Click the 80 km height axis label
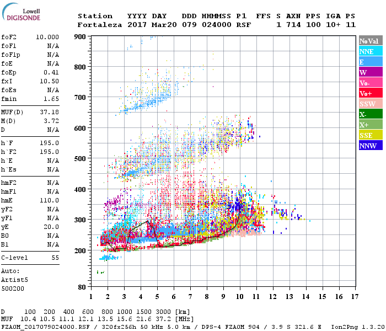 (x=82, y=287)
